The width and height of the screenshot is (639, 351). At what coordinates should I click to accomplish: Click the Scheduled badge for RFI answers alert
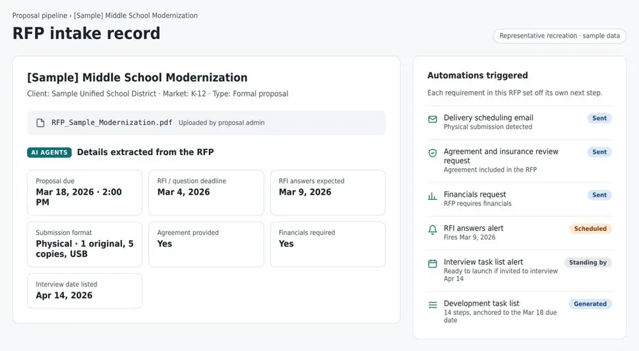point(590,229)
